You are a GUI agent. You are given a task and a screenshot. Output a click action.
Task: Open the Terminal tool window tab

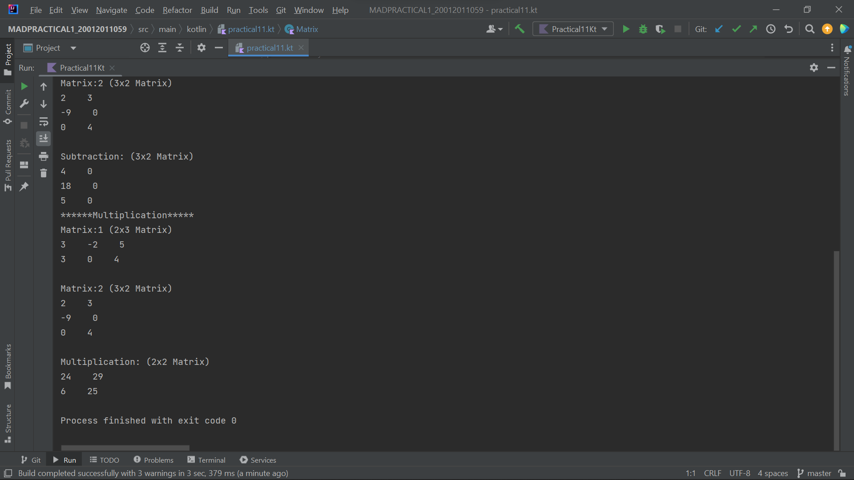[206, 460]
